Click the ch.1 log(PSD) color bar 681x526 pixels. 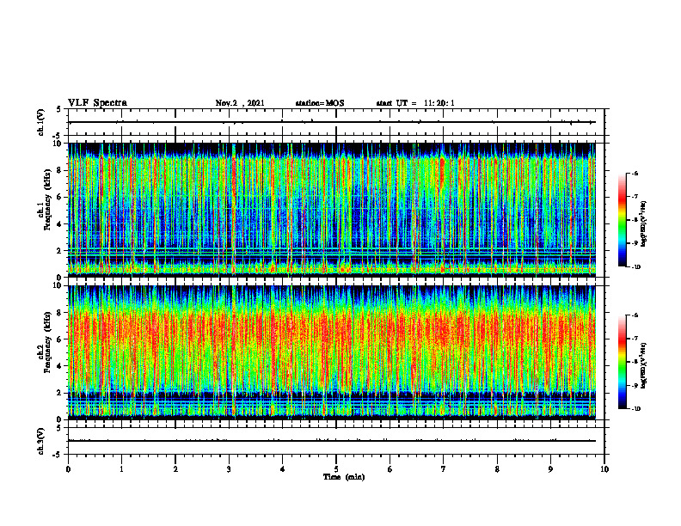pyautogui.click(x=622, y=220)
